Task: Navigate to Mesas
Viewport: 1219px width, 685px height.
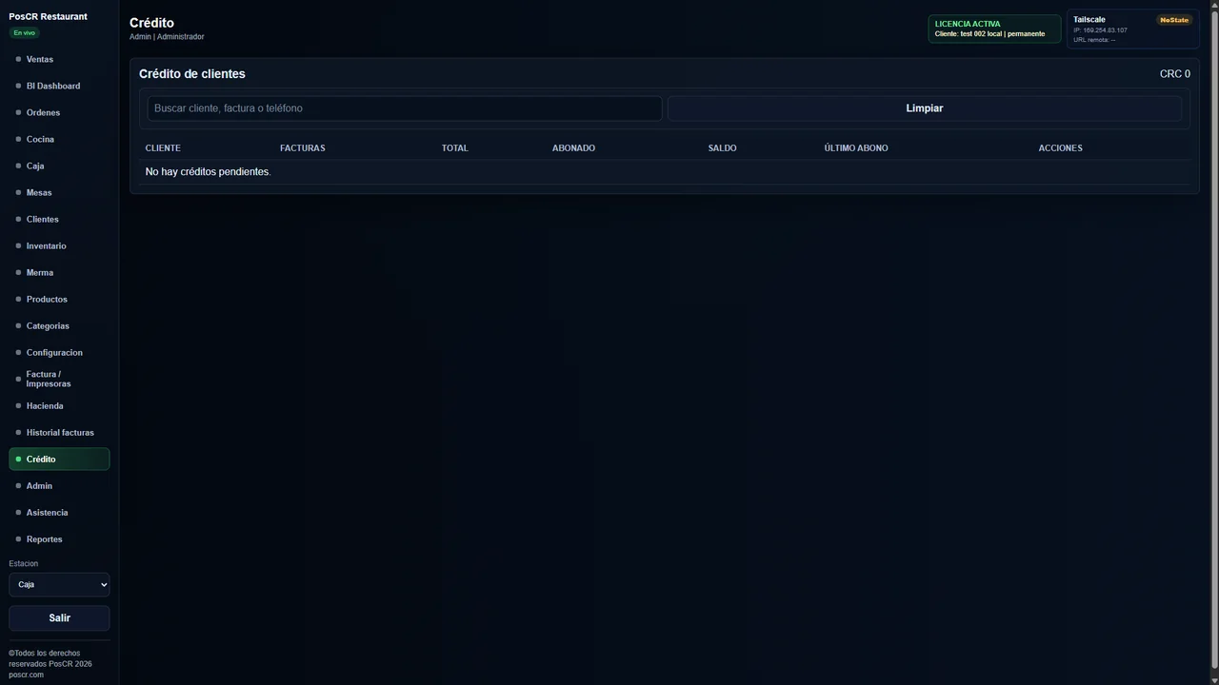Action: click(59, 192)
